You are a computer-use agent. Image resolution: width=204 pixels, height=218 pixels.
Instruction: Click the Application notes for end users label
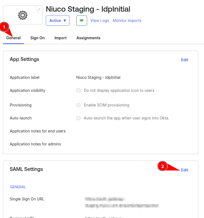point(38,131)
